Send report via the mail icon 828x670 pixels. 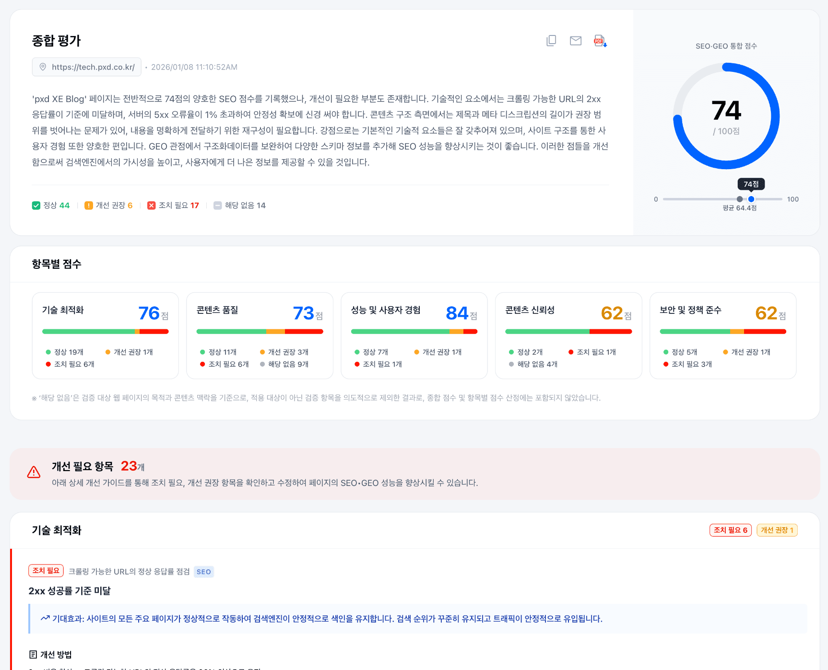click(576, 41)
